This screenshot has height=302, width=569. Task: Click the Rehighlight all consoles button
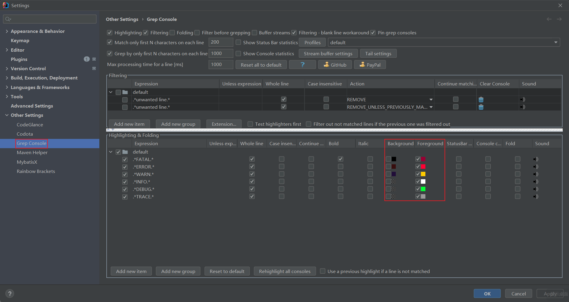click(x=284, y=271)
